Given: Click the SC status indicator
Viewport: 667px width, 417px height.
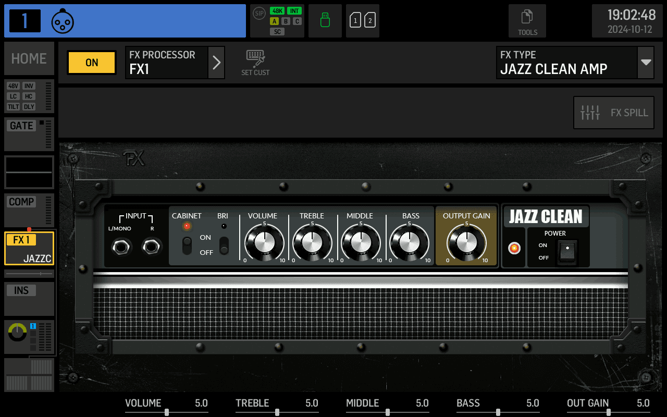Looking at the screenshot, I should click(x=277, y=32).
